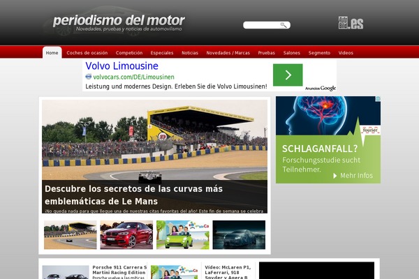This screenshot has width=419, height=279.
Task: Select the dark covered car thumbnail
Action: tap(239, 234)
